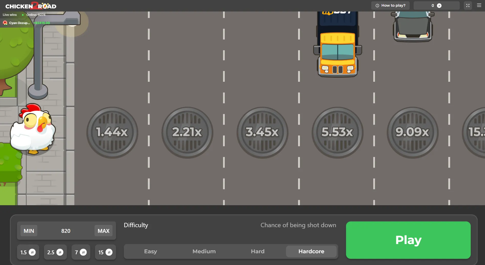This screenshot has width=485, height=265.
Task: Select the 3.45x manhole multiplier
Action: (x=262, y=132)
